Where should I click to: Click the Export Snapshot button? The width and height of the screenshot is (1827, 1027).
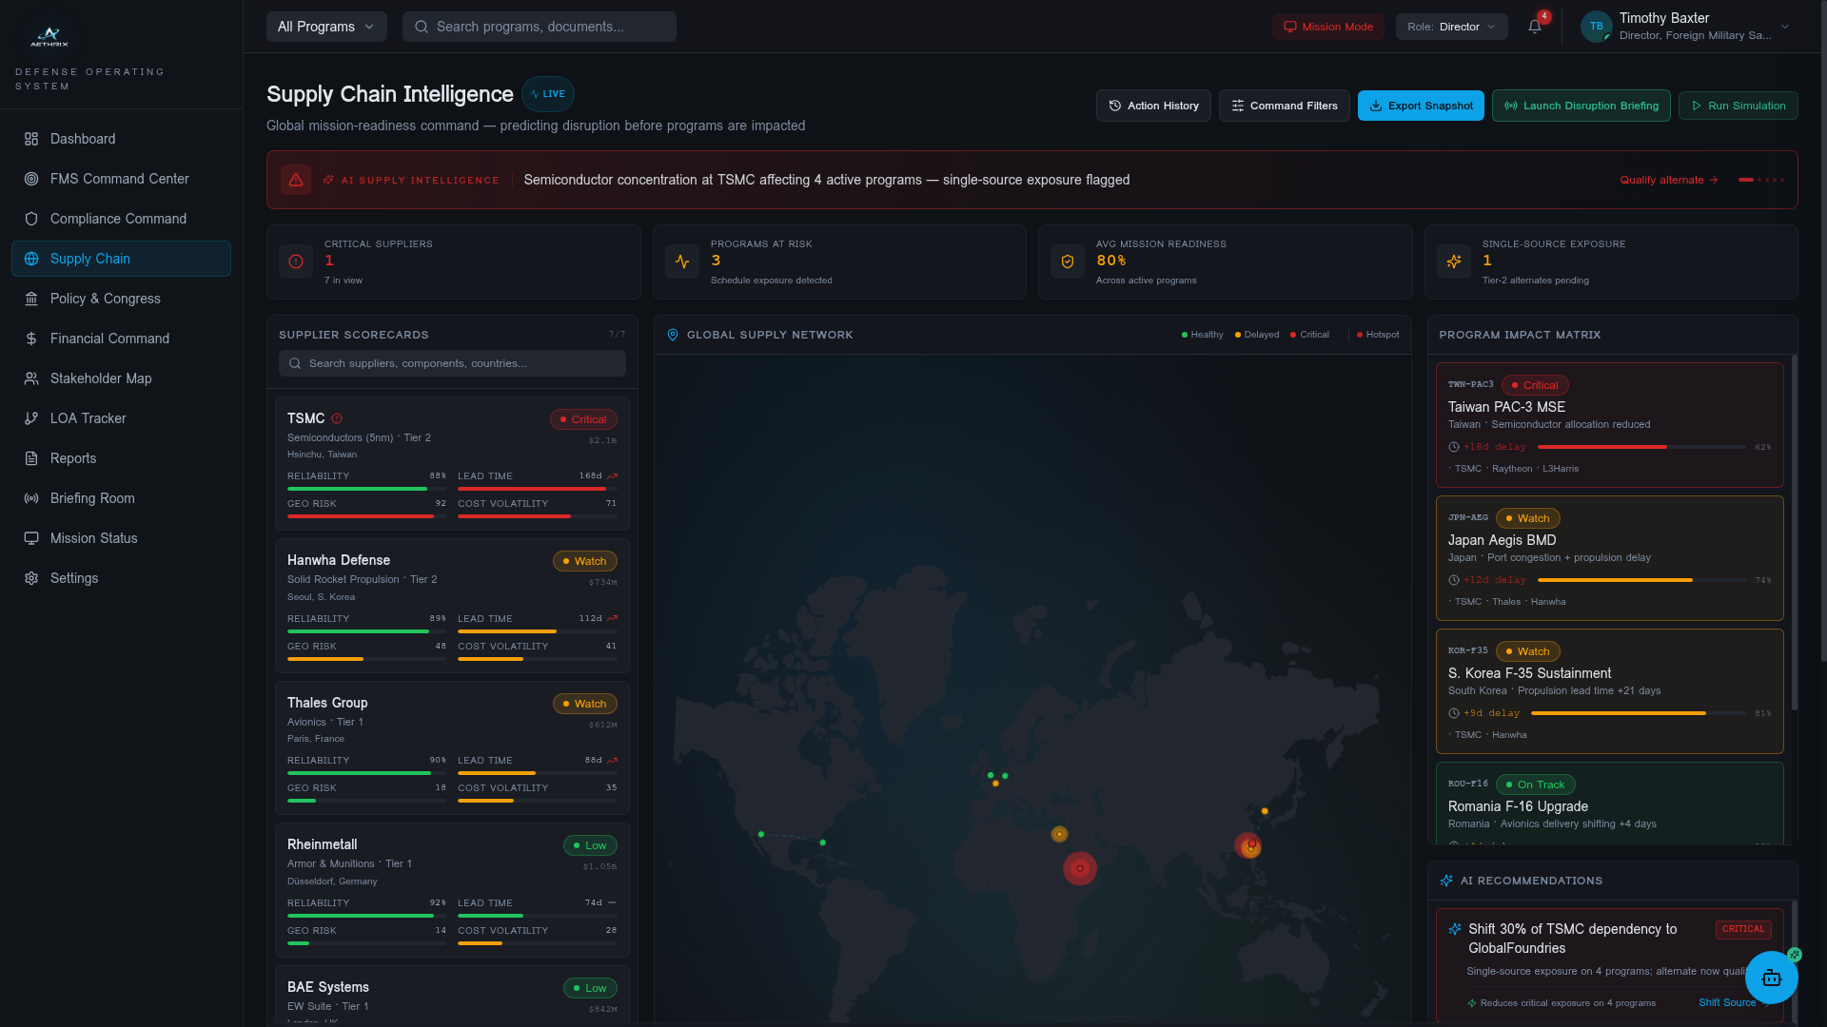pos(1421,106)
